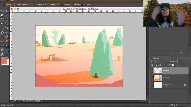Select the Magic Wand tool
191x107 pixels.
(2, 24)
